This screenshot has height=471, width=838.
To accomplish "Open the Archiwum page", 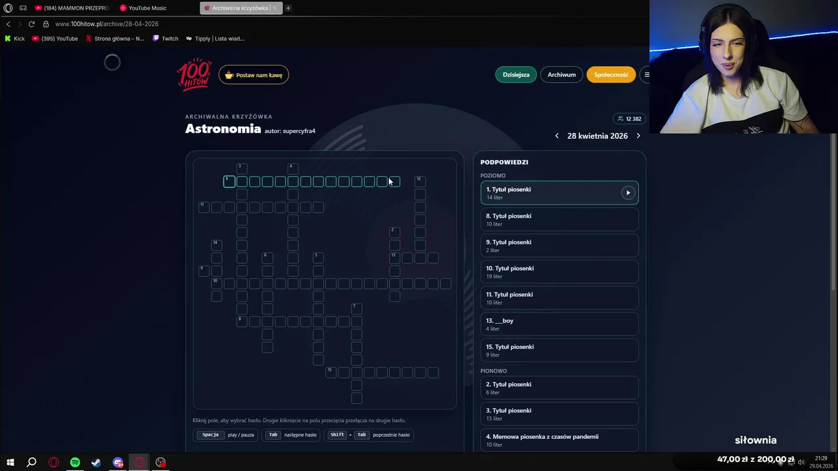I will tap(562, 75).
